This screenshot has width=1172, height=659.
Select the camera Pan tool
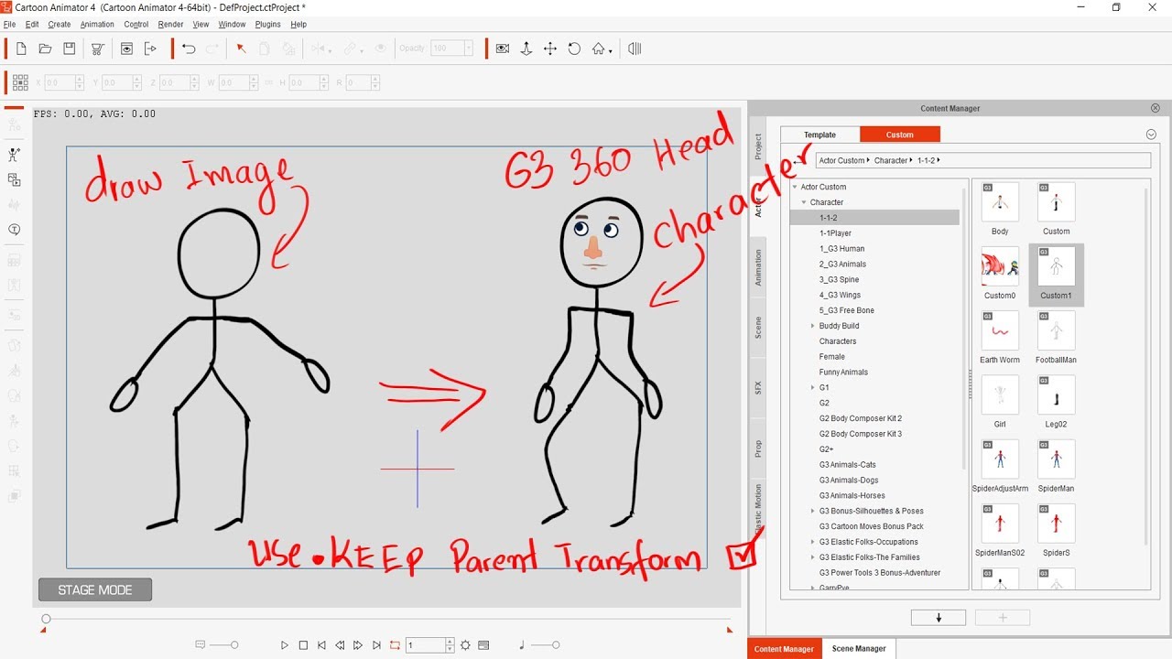coord(550,49)
